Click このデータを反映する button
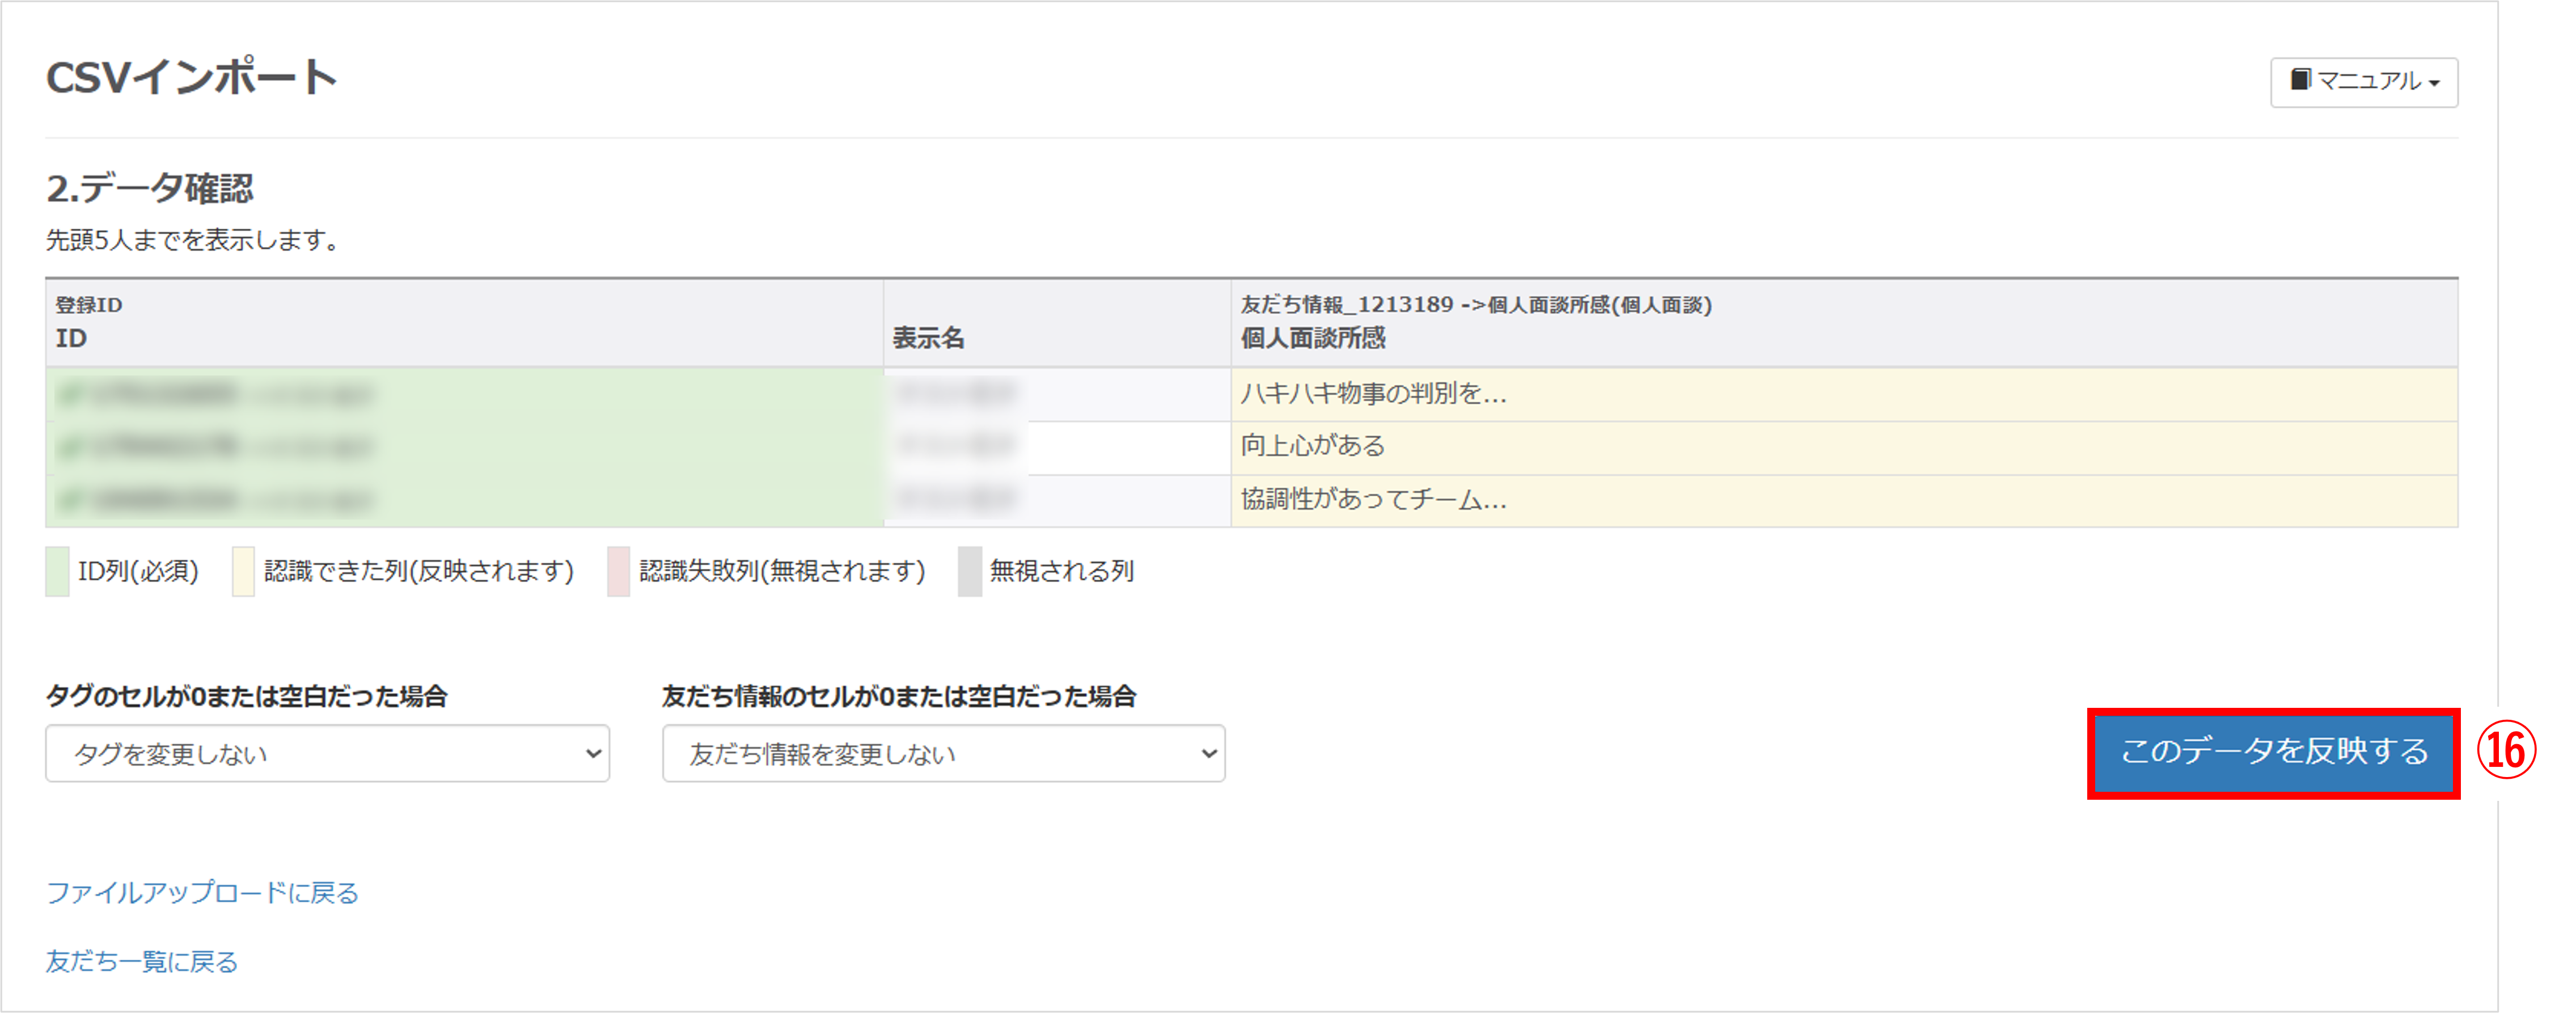2576x1013 pixels. tap(2273, 752)
